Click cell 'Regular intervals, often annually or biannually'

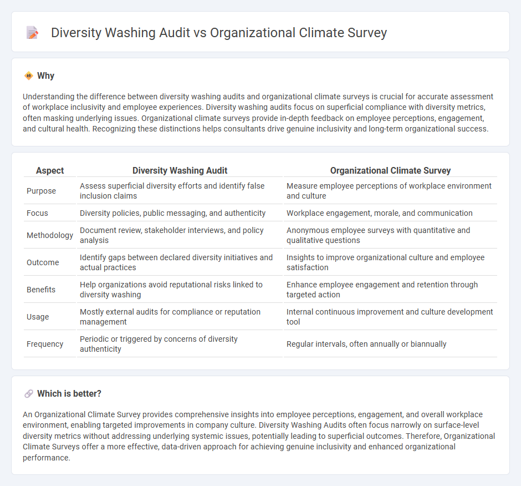390,345
